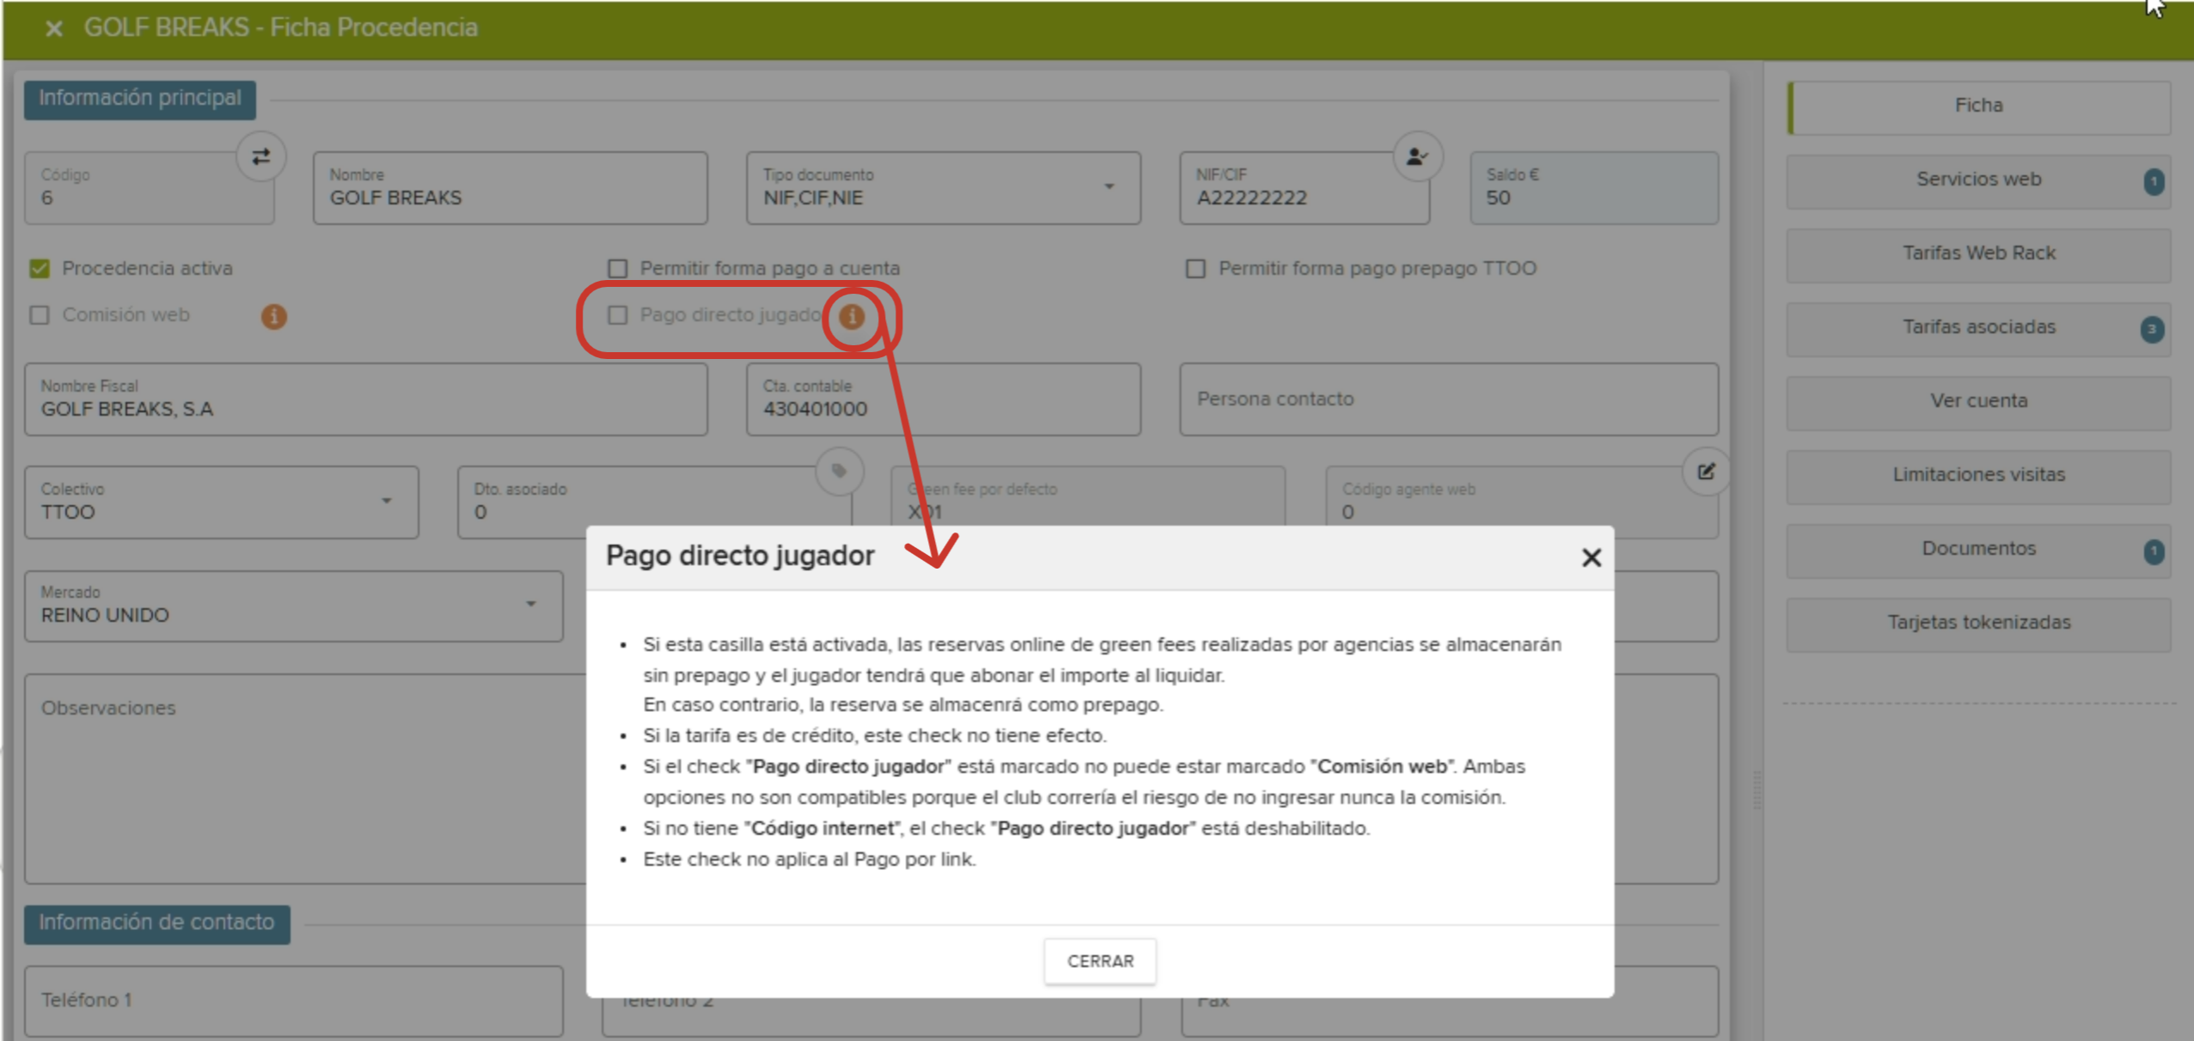Click the Información principal header
Viewport: 2194px width, 1041px height.
[x=139, y=99]
